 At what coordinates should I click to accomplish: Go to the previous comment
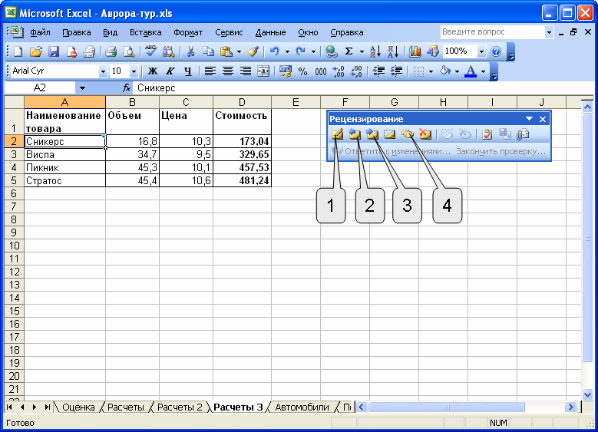[355, 134]
